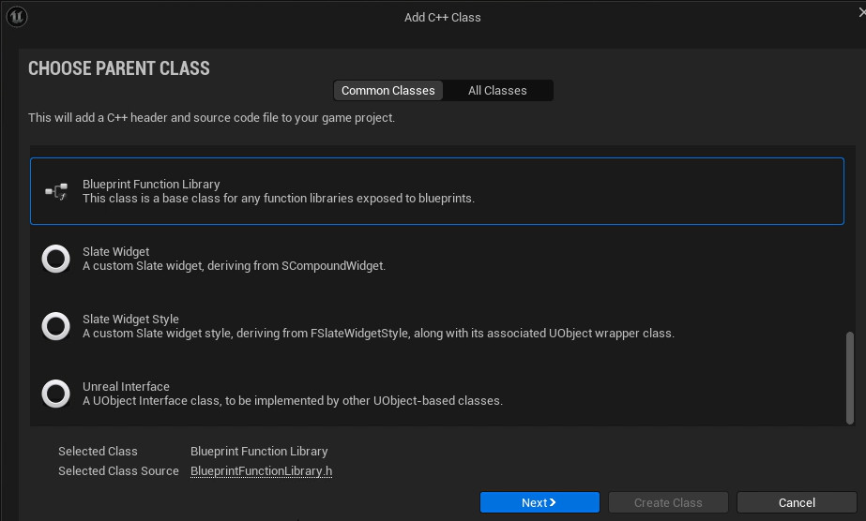Choose the Slate Widget Style class
Screen dimensions: 866x521
pyautogui.click(x=437, y=326)
